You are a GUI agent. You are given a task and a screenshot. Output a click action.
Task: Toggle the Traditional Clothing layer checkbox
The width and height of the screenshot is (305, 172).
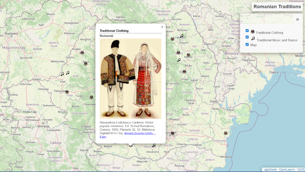tap(247, 31)
